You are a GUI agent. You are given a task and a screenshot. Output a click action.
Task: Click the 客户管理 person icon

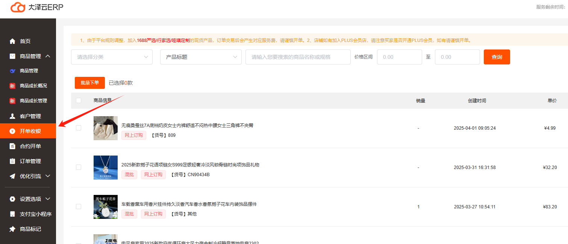12,116
